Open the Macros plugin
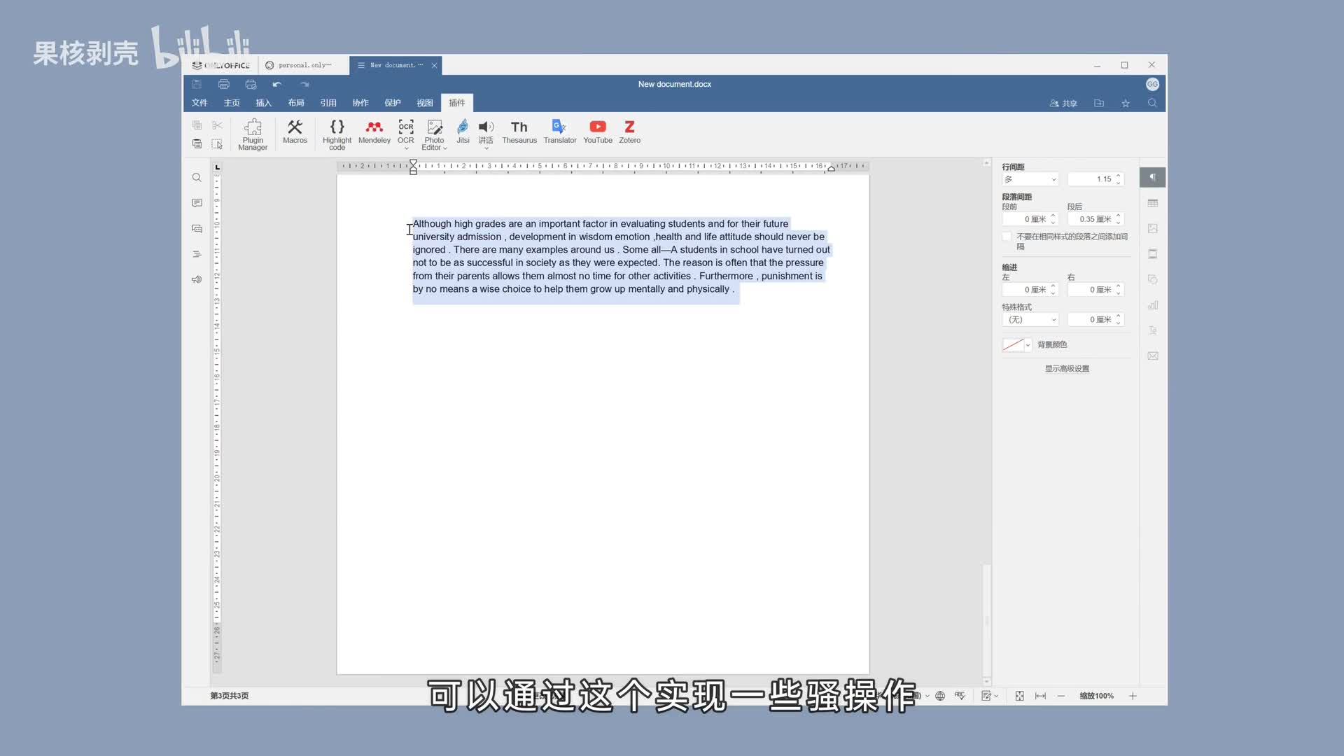This screenshot has height=756, width=1344. (295, 132)
